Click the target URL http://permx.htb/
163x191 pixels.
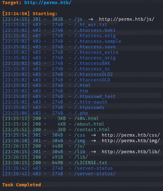(x=48, y=3)
